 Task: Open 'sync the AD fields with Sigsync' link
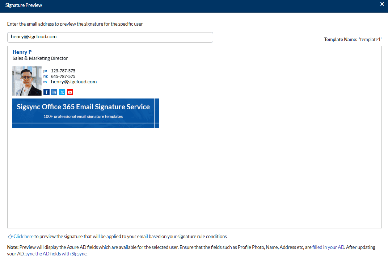(56, 254)
